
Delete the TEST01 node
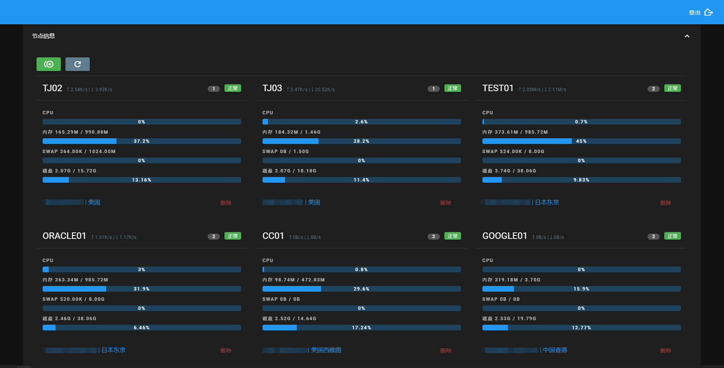666,203
